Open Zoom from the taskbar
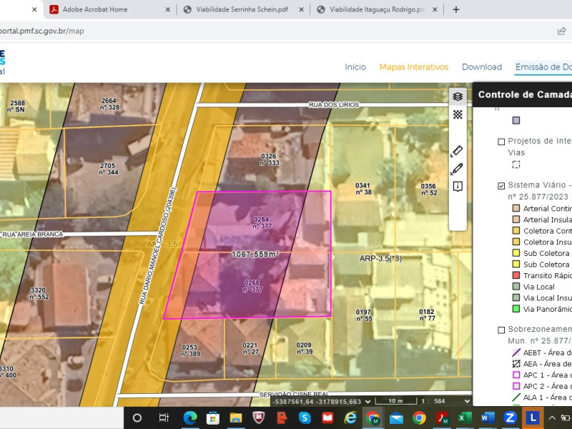 510,418
